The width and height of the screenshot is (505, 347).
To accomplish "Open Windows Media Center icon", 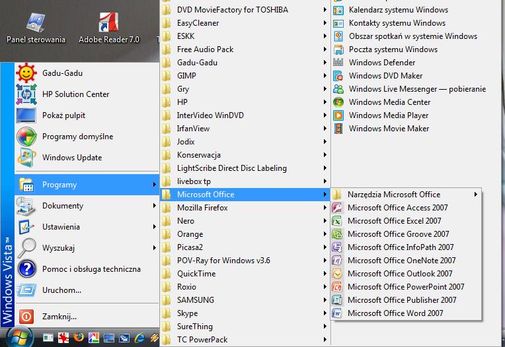I will click(x=338, y=102).
